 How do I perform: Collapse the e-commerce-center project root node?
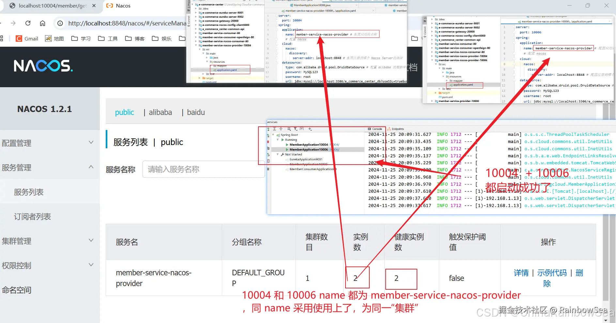point(193,5)
